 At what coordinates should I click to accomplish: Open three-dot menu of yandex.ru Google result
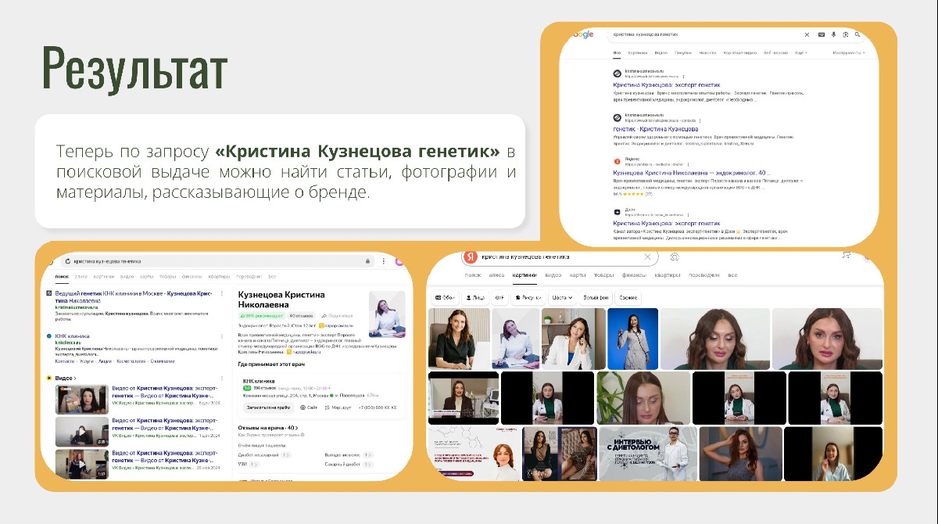[689, 165]
